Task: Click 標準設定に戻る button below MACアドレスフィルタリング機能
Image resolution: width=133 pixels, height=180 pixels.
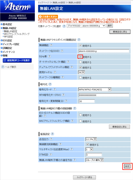Action: (119, 127)
